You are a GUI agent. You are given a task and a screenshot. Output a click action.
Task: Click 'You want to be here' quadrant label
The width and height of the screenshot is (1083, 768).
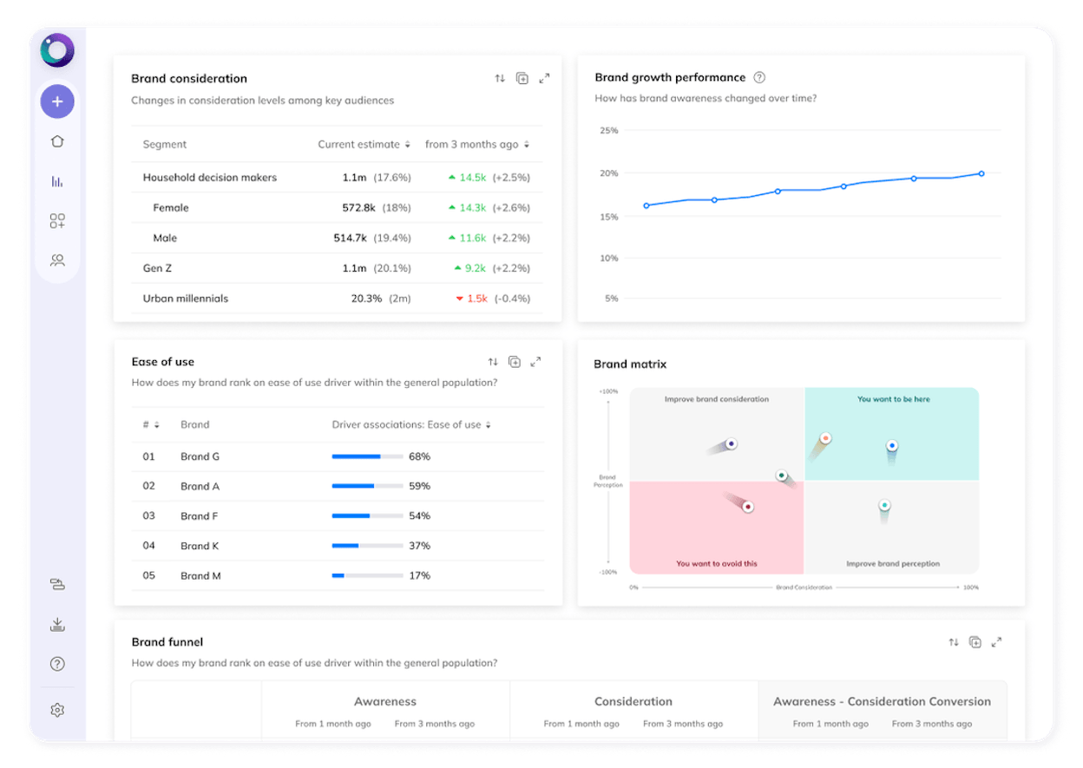pos(894,399)
